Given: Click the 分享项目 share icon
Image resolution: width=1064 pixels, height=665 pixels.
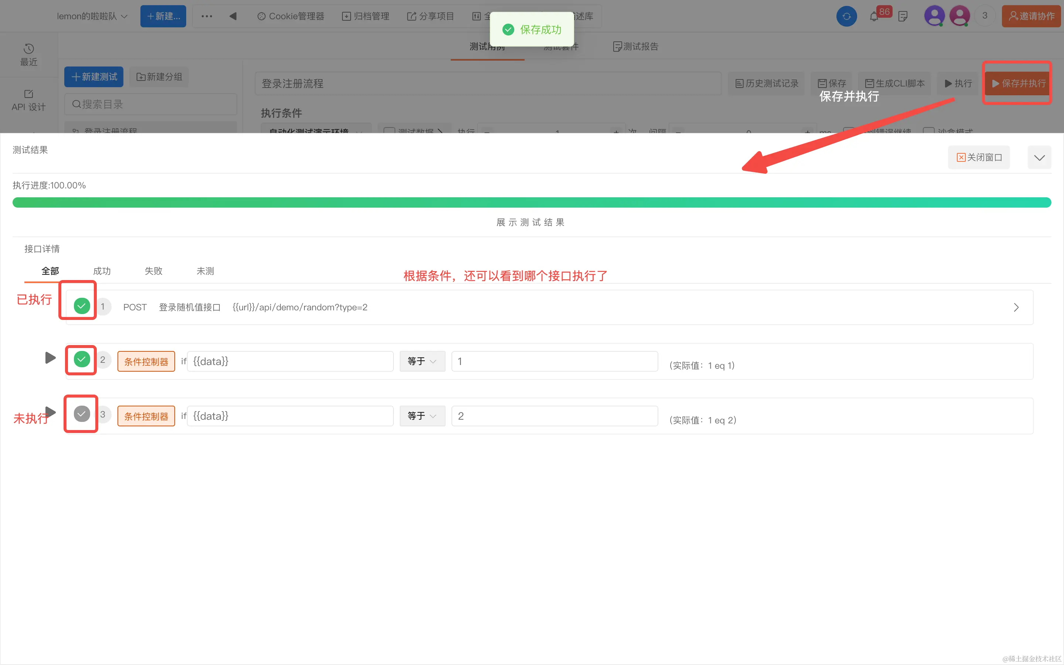Looking at the screenshot, I should point(412,16).
